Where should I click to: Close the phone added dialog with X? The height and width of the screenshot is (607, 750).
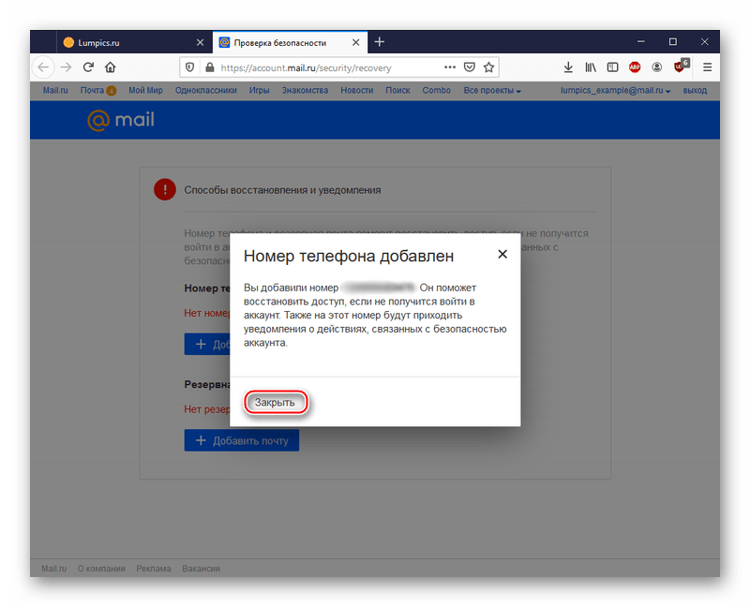point(502,254)
